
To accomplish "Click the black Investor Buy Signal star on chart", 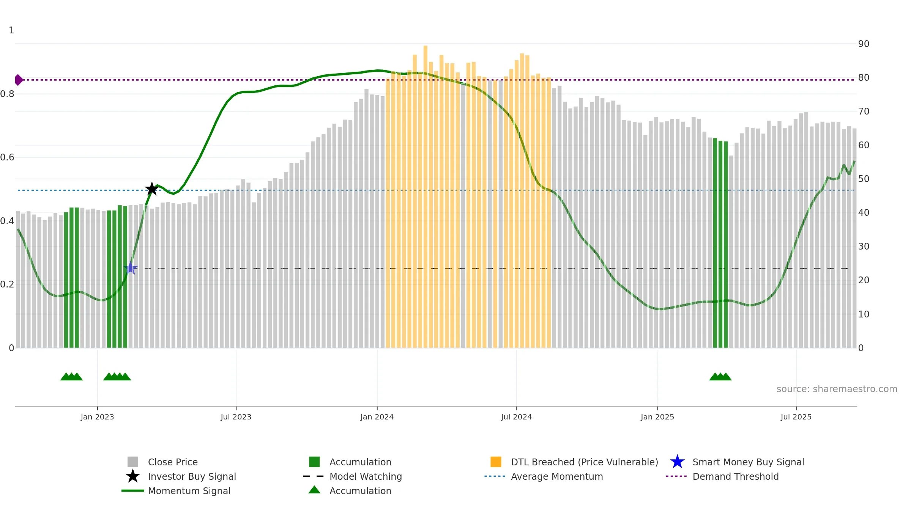I will [152, 188].
